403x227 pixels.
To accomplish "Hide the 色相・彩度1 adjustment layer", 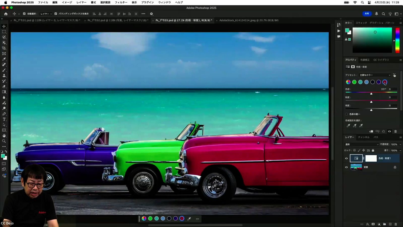I will [346, 158].
